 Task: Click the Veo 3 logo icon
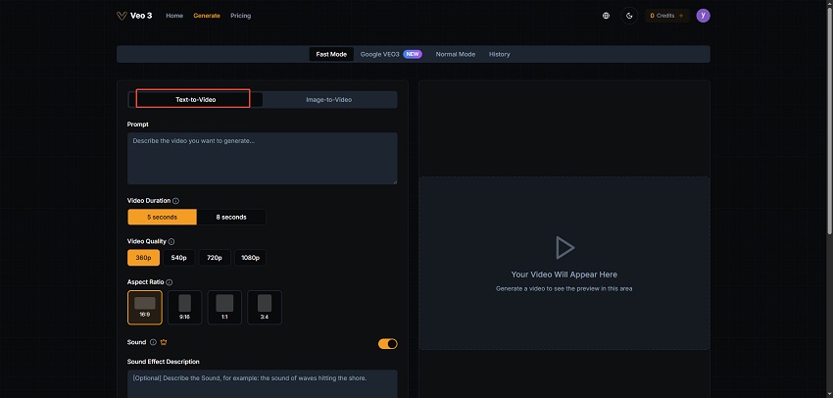click(x=122, y=16)
